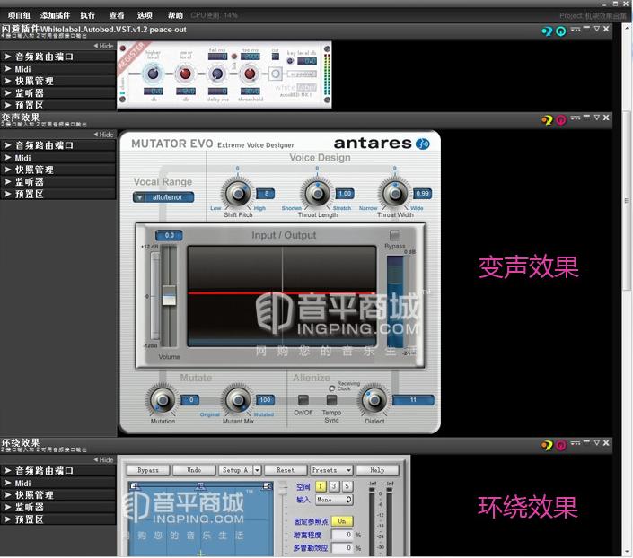This screenshot has height=558, width=633.
Task: Click the Mutant Mix knob
Action: pos(238,400)
